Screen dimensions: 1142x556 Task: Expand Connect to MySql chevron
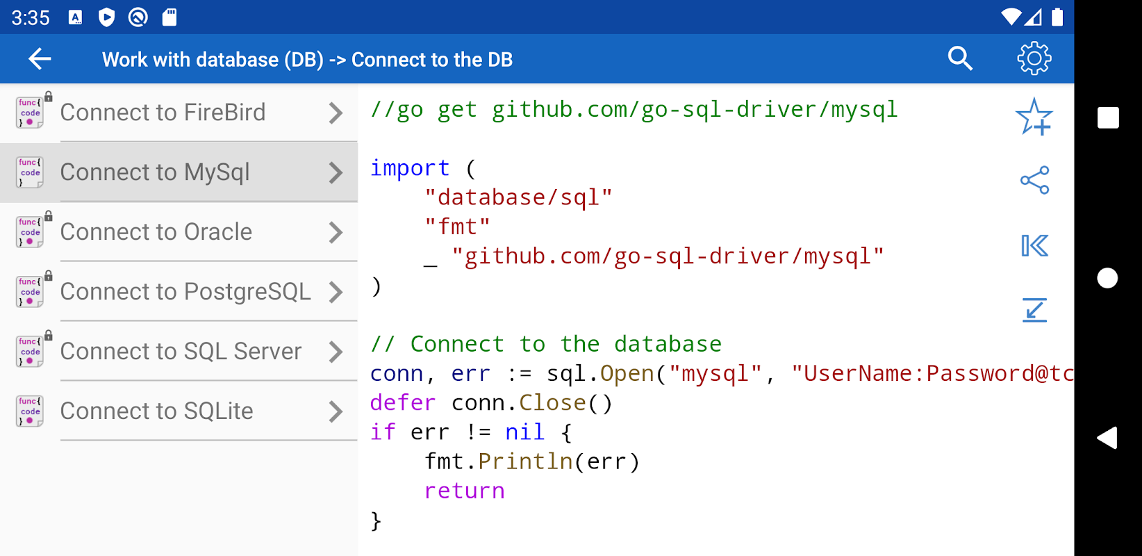[x=336, y=172]
